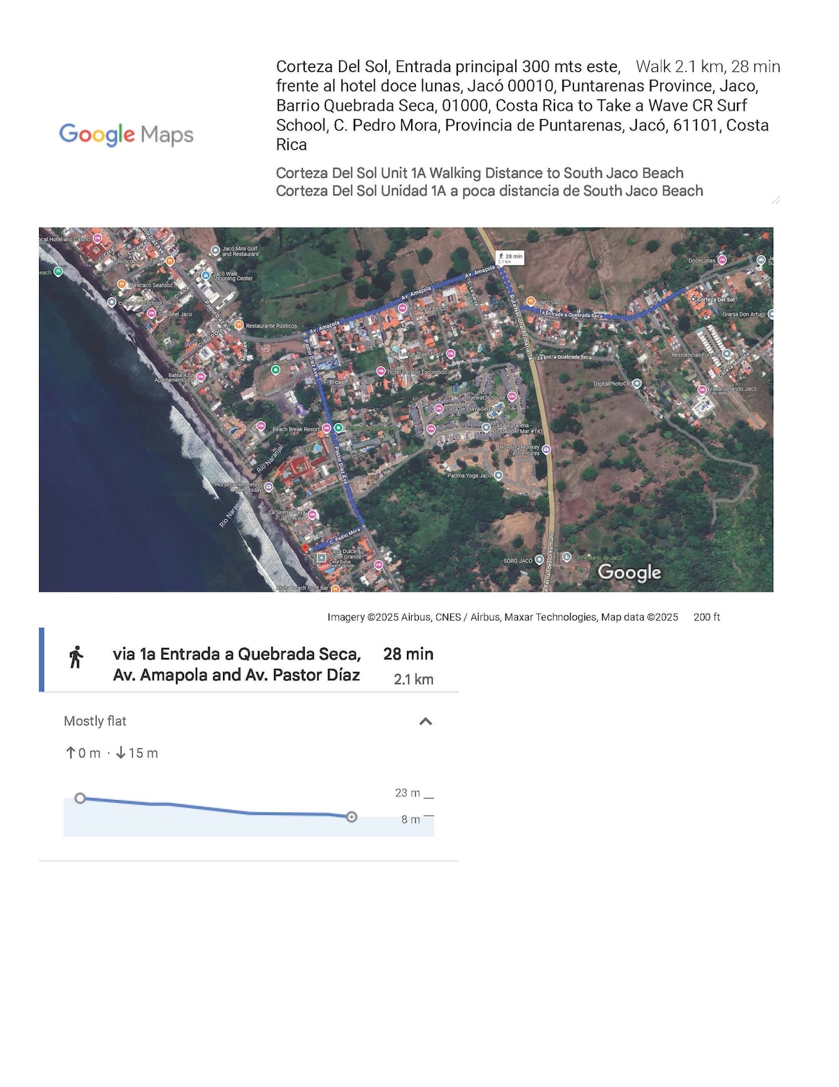This screenshot has height=1087, width=839.
Task: Open the El Hicaco Seafood restaurant pin
Action: (x=123, y=286)
